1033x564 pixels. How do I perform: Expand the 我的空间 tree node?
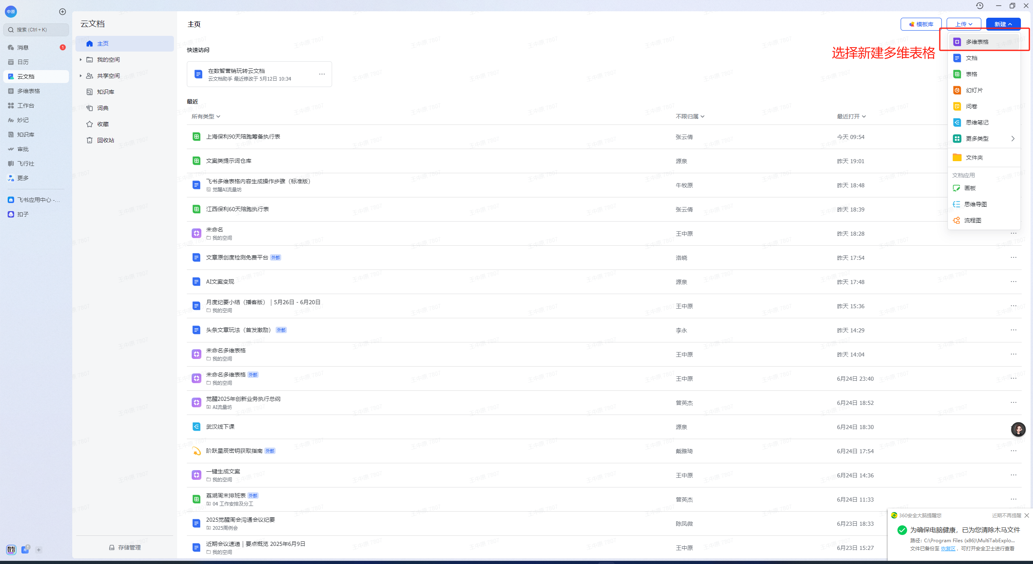click(81, 60)
